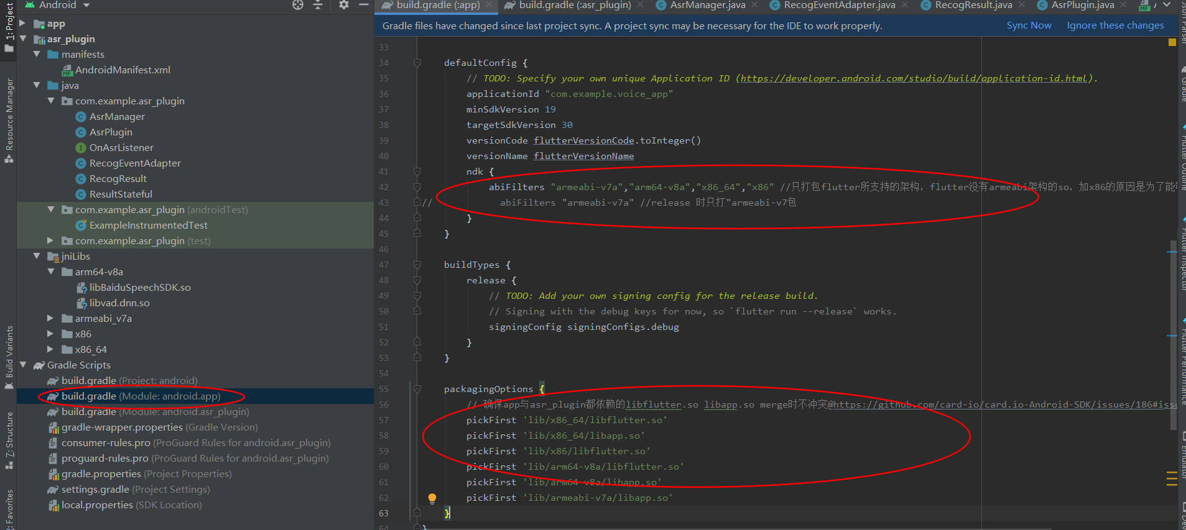1186x530 pixels.
Task: Expand the x86_64 folder
Action: pos(51,349)
